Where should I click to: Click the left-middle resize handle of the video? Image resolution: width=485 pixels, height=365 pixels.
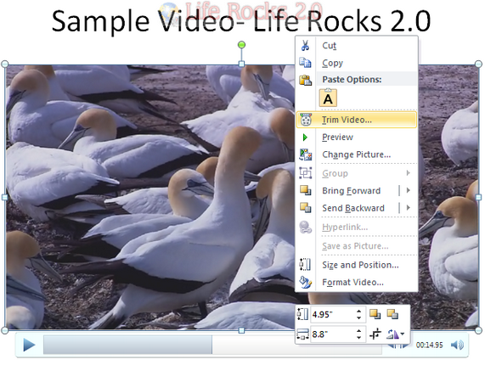4,197
